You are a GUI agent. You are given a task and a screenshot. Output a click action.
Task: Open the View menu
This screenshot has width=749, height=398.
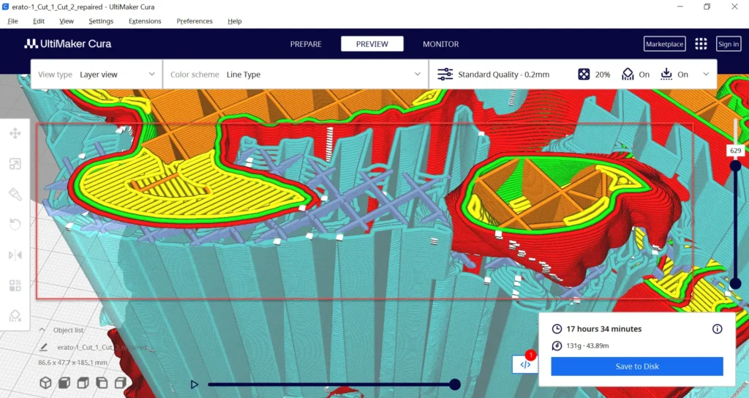67,21
